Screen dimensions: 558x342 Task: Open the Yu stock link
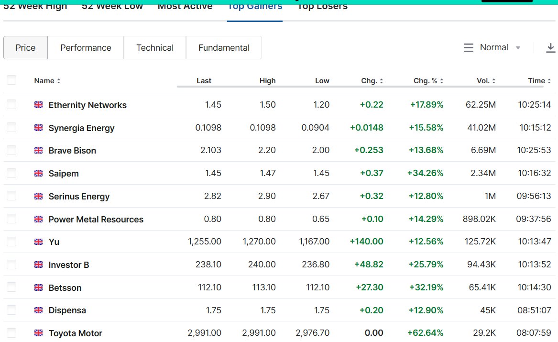[54, 242]
